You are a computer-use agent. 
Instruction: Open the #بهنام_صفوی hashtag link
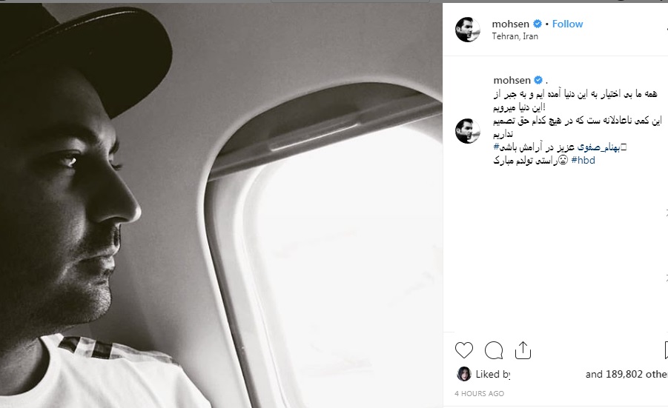tap(598, 147)
